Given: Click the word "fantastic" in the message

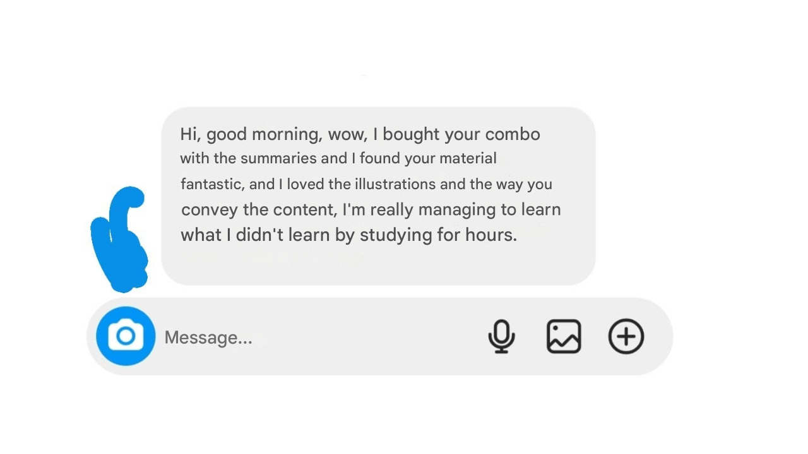Looking at the screenshot, I should click(x=211, y=184).
